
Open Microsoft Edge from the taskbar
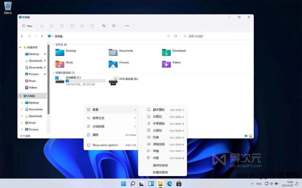[169, 184]
